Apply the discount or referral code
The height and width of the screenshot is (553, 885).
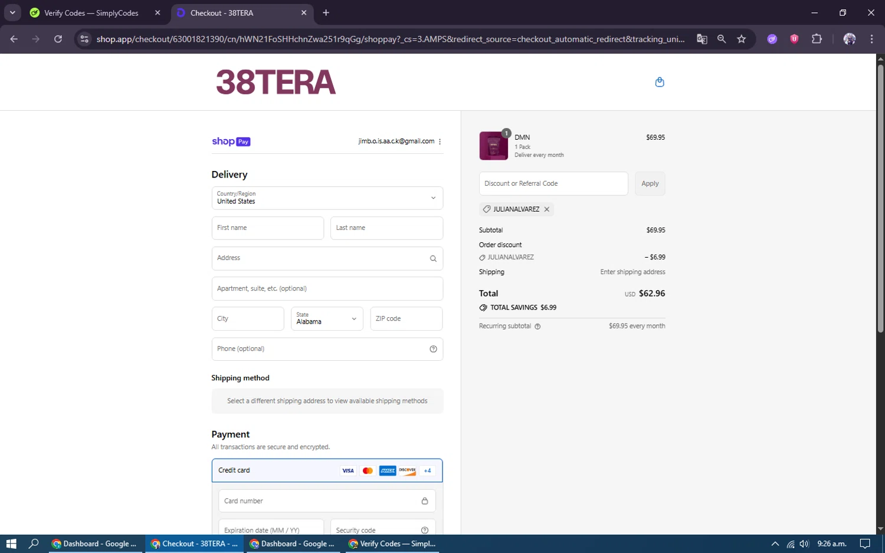650,183
